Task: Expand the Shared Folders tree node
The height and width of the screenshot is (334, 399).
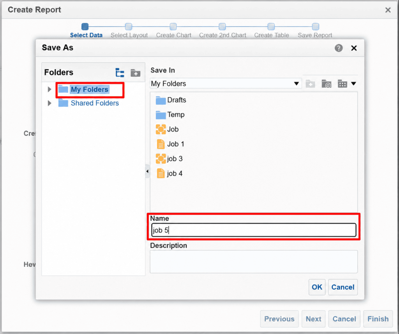Action: (x=49, y=103)
